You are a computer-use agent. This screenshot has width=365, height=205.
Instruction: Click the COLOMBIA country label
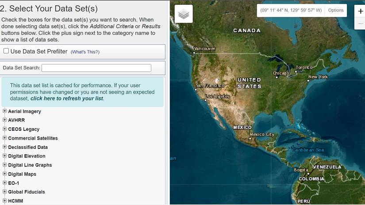[311, 179]
